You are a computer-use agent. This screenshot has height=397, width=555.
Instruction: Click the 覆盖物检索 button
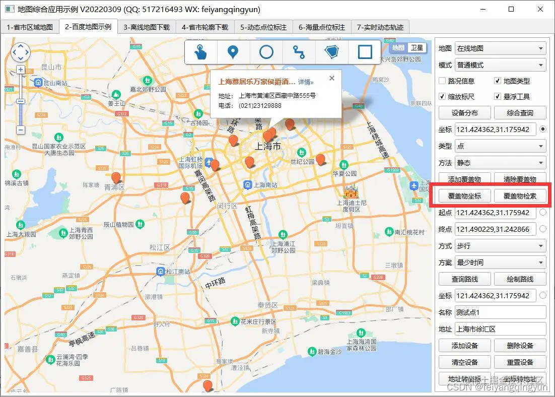click(x=520, y=196)
